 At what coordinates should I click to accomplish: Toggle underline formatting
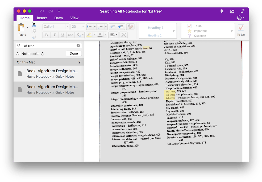[63, 35]
